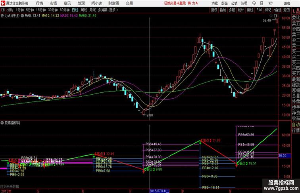This screenshot has height=193, width=300.
Task: Click the 游客 user label
Action: click(x=287, y=3)
